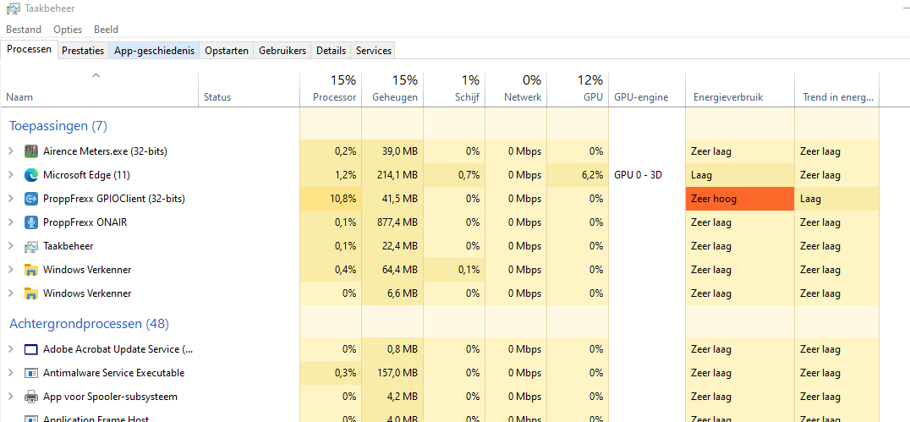Click the App voor Spooler-subsysteem printer icon
910x422 pixels.
[x=31, y=397]
